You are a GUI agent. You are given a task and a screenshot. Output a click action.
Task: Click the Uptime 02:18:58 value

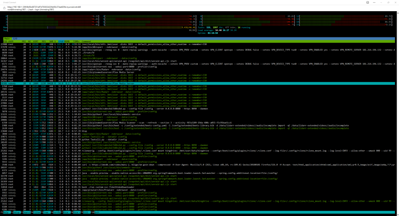(213, 33)
